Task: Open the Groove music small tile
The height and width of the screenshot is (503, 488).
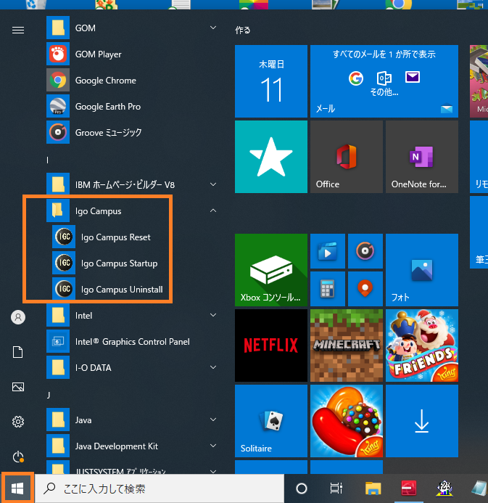Action: click(x=365, y=251)
